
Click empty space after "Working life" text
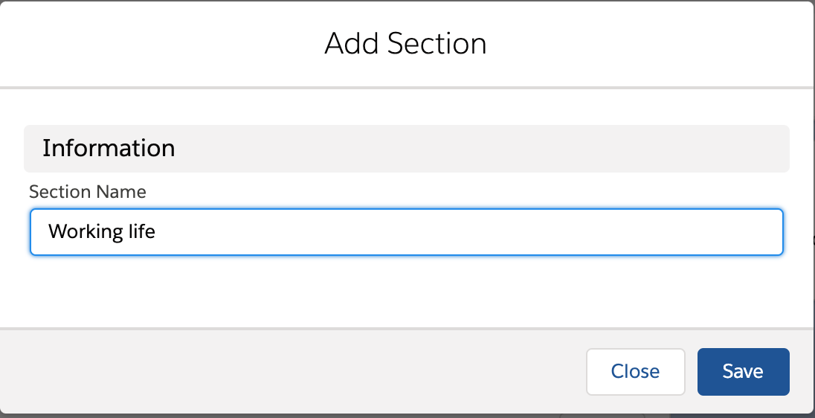[x=446, y=232]
